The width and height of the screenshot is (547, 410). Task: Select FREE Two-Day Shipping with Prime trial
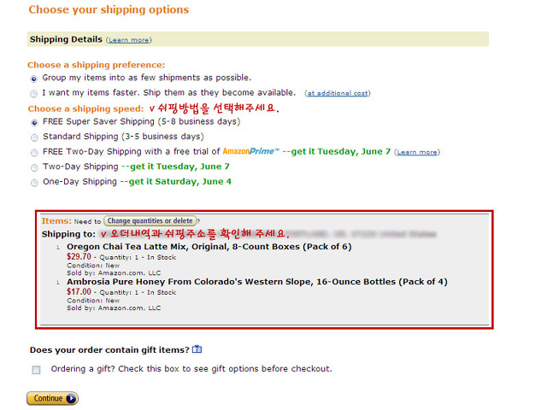(x=34, y=153)
